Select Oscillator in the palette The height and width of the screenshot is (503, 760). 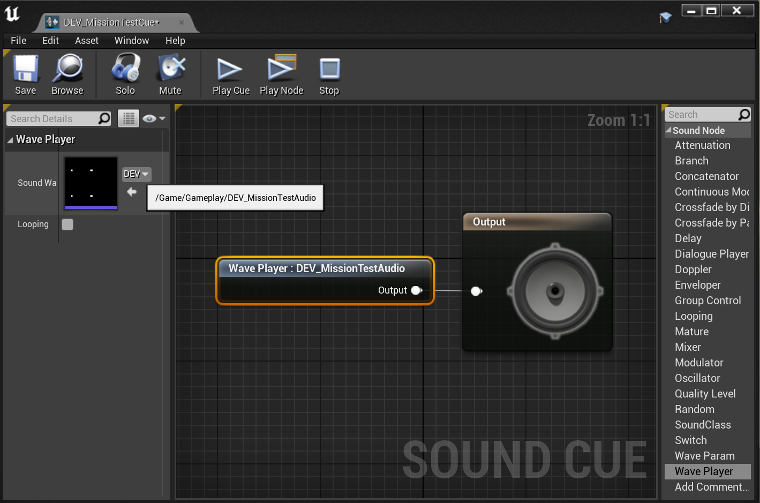[x=697, y=378]
